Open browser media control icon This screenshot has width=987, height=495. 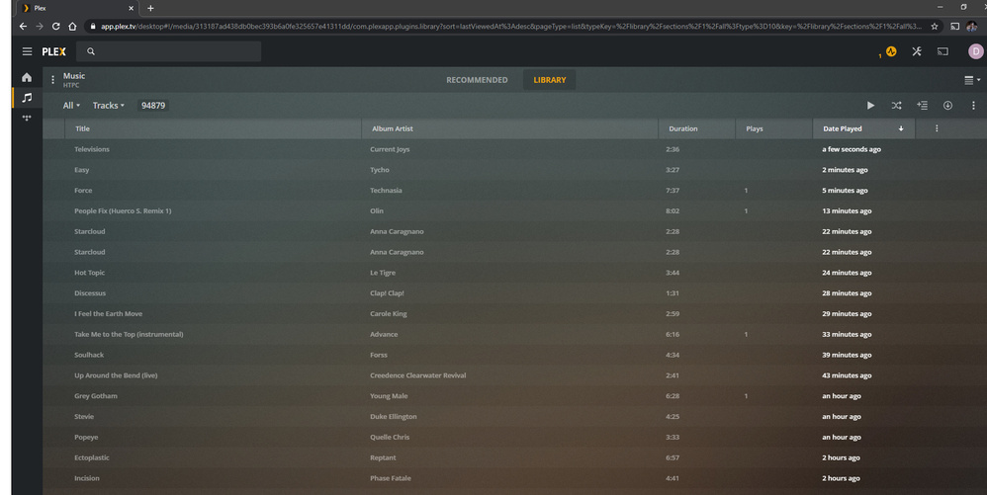tap(955, 26)
